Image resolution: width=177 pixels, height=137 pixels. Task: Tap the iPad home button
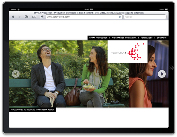pos(171,68)
